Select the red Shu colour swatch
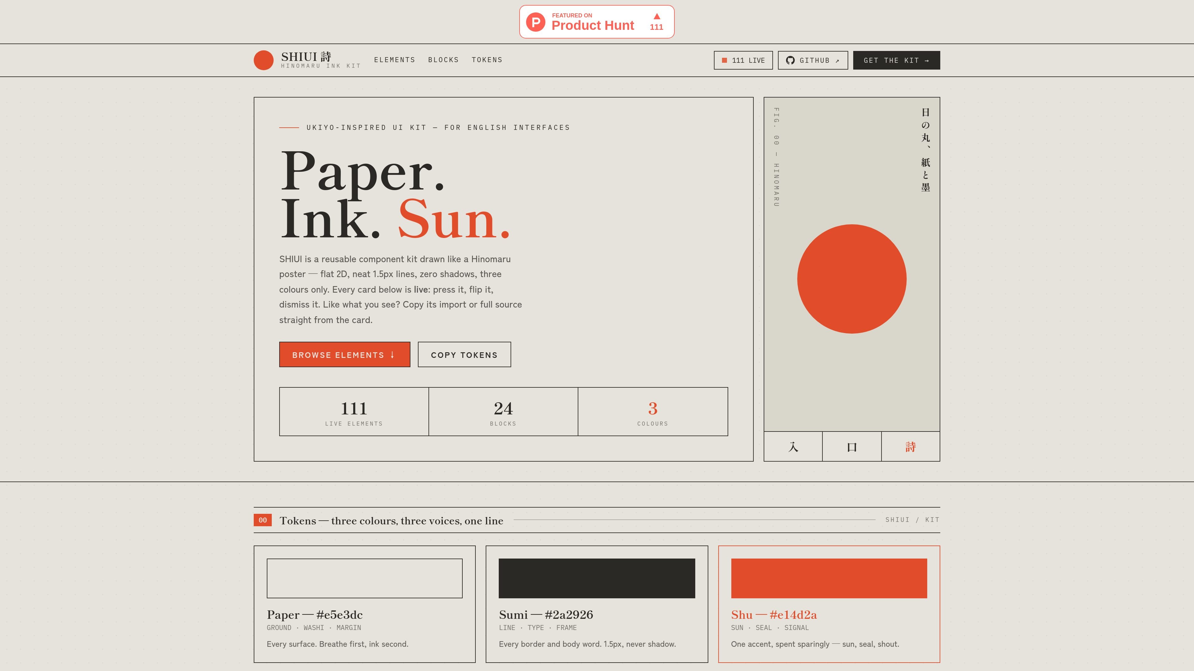 [x=829, y=578]
